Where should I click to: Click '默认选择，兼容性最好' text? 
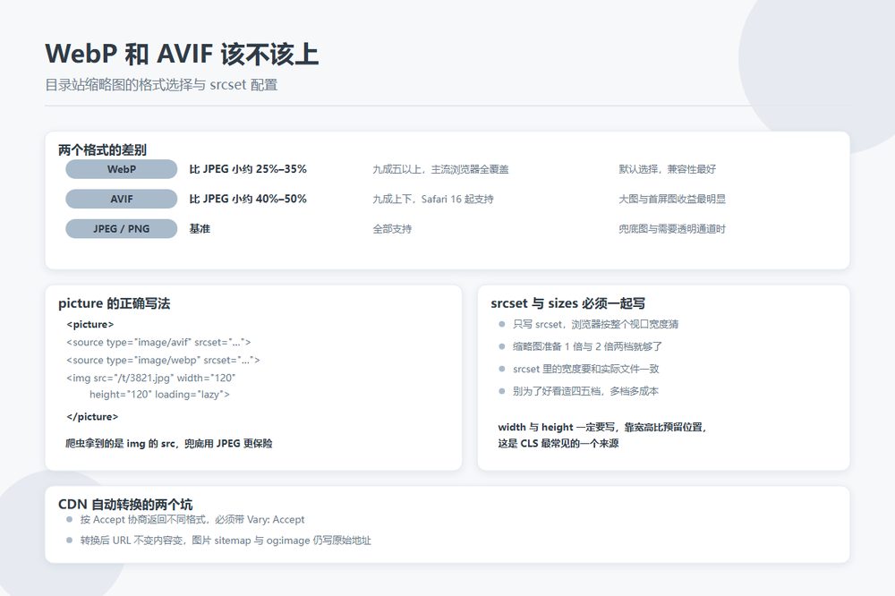pyautogui.click(x=668, y=169)
